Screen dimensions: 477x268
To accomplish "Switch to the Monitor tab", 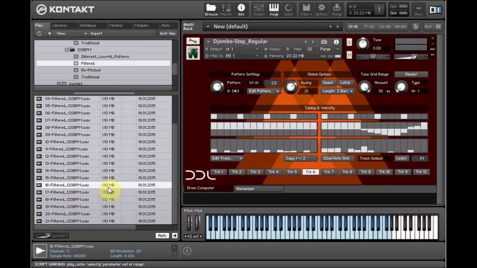I will coord(116,25).
